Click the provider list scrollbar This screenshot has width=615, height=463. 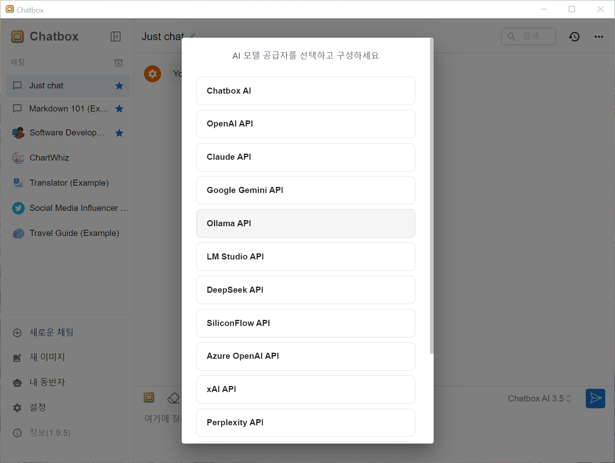pyautogui.click(x=432, y=196)
